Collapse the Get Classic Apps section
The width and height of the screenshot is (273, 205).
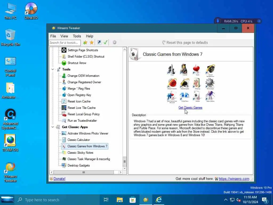coord(53,127)
